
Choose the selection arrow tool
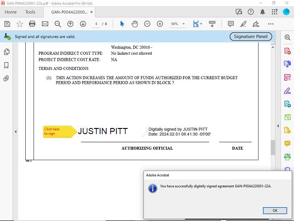pyautogui.click(x=122, y=24)
